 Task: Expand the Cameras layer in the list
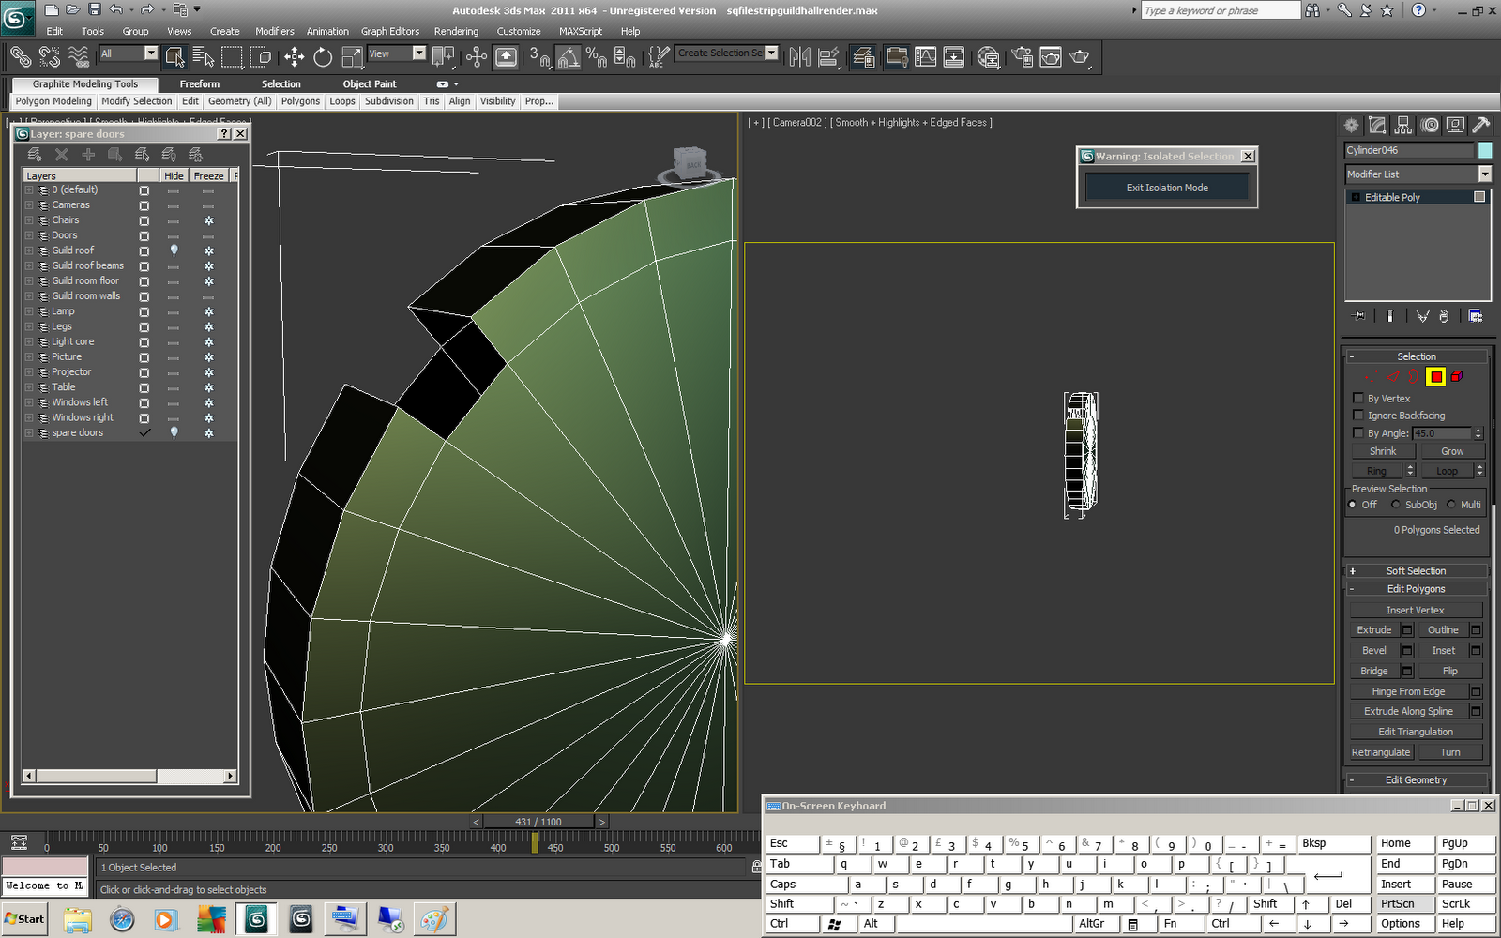(x=29, y=205)
